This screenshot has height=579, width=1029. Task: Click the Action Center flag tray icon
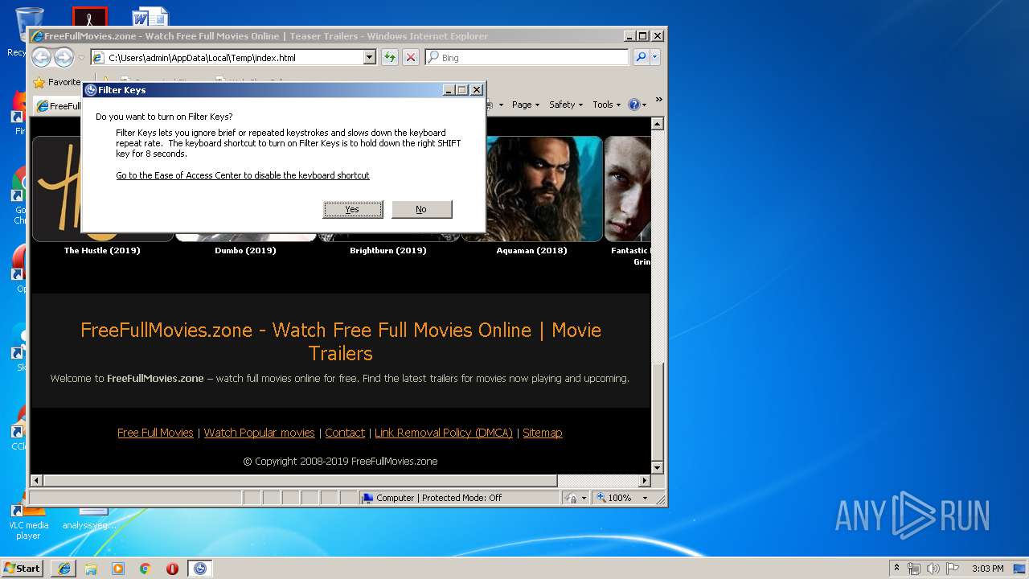coord(953,569)
